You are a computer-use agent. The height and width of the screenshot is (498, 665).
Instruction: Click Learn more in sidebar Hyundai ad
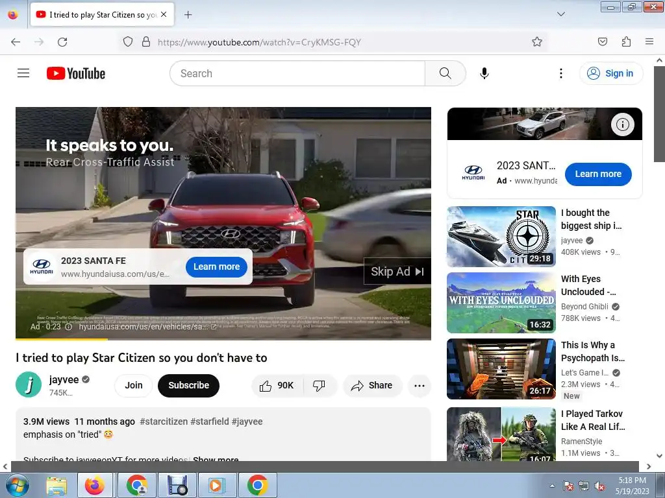[598, 174]
